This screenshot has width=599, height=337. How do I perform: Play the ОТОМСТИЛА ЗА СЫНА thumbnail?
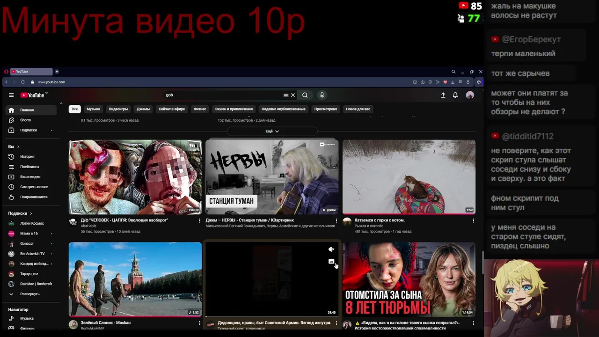[409, 279]
